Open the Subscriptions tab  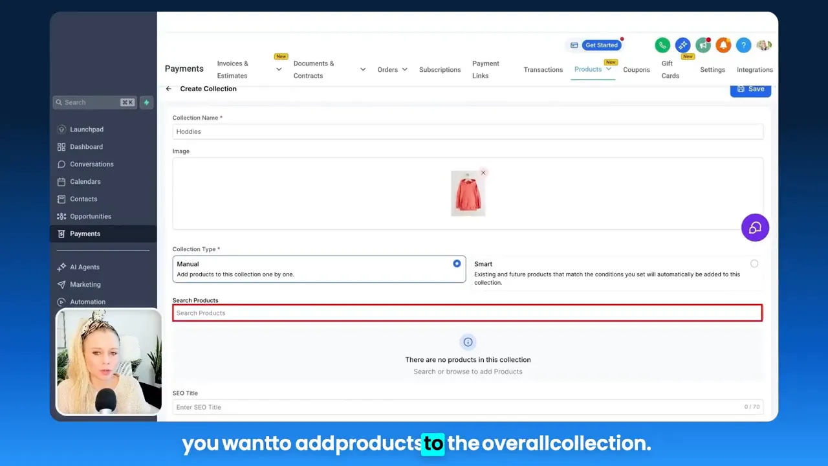coord(440,70)
